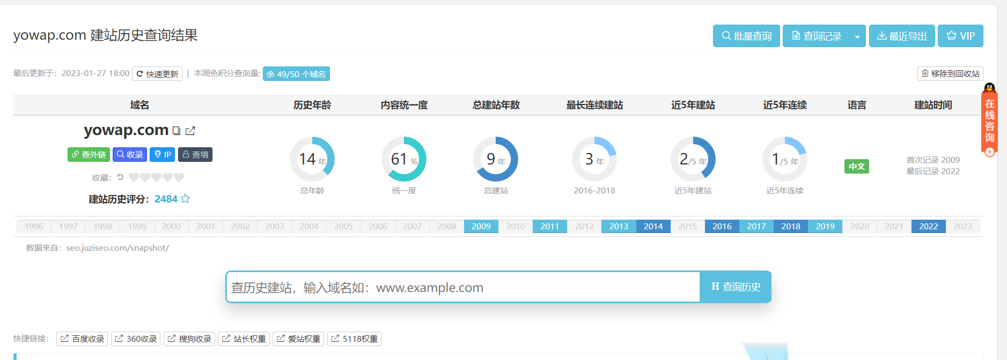Open 搜狗收录 quick link

point(189,339)
